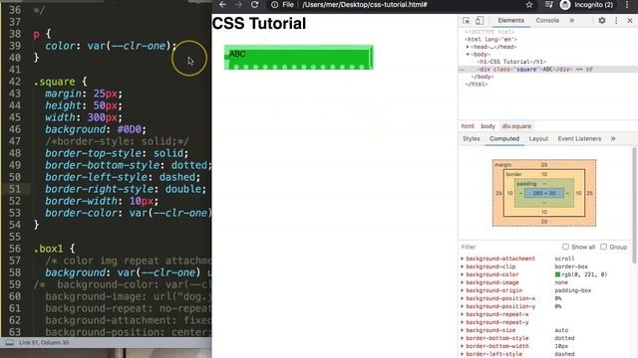The image size is (638, 358).
Task: Click the browser back arrow
Action: coord(222,4)
